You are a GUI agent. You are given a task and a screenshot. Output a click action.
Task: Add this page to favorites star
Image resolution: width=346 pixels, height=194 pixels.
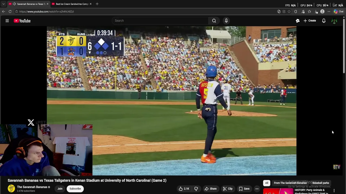coord(289,12)
